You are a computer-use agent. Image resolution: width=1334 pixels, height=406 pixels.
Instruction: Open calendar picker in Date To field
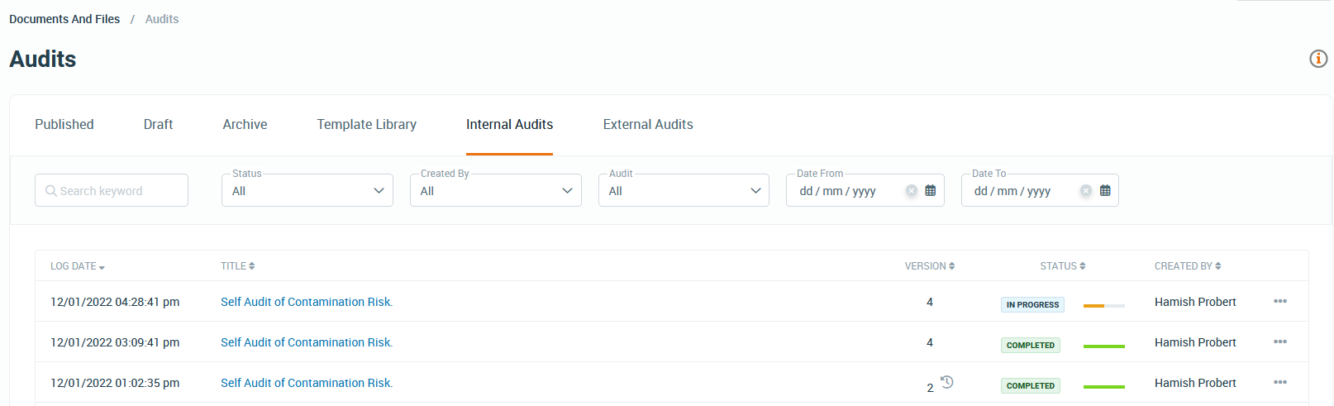coord(1105,191)
